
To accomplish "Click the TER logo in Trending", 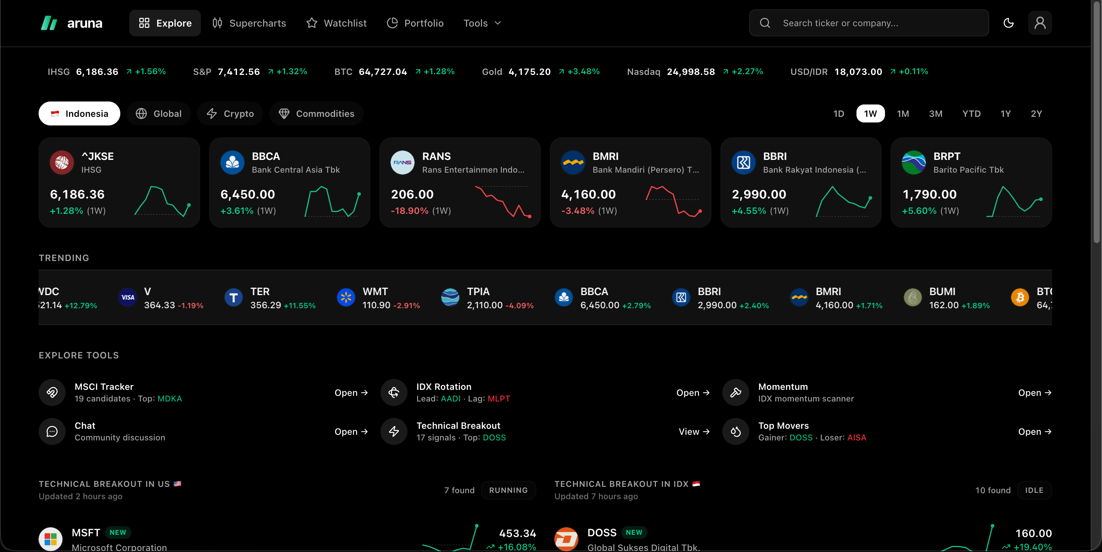I will (x=234, y=297).
